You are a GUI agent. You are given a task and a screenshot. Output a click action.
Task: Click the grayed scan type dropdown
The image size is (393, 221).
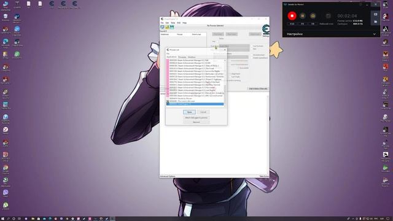(235, 46)
